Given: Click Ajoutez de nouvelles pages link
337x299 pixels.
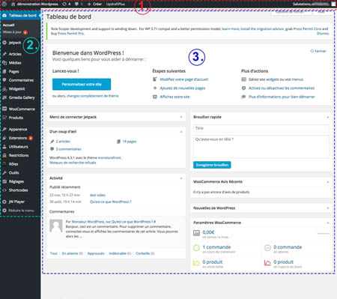Looking at the screenshot, I should coord(183,88).
